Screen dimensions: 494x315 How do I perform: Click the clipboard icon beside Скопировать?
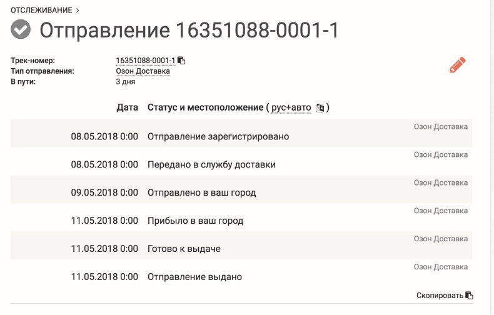pyautogui.click(x=469, y=295)
